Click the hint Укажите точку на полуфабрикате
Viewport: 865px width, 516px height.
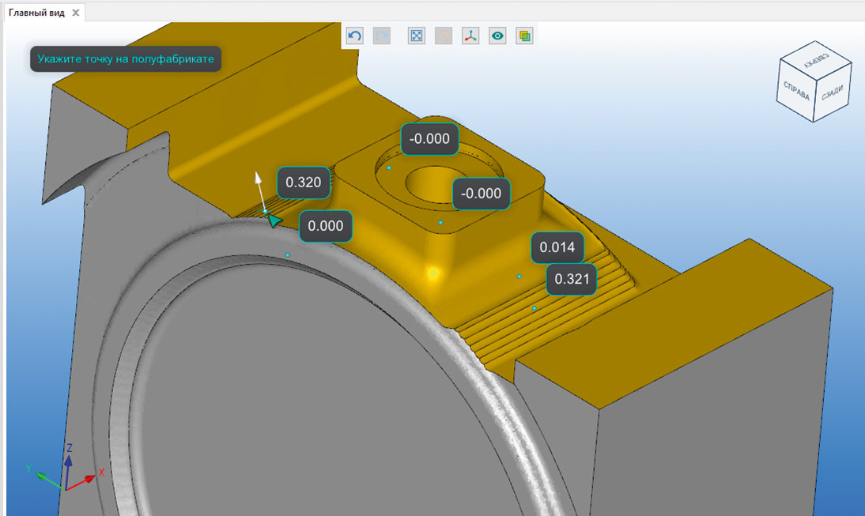pyautogui.click(x=126, y=58)
